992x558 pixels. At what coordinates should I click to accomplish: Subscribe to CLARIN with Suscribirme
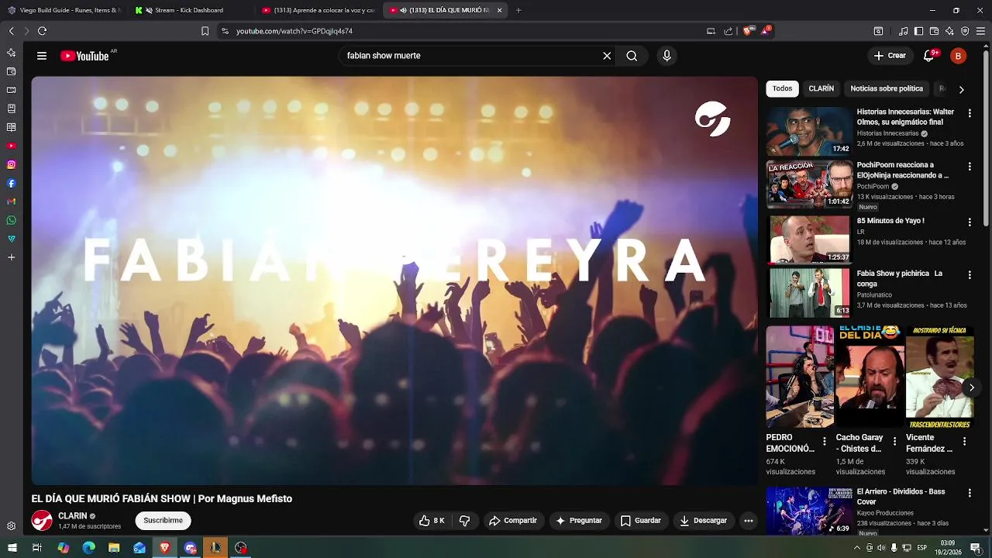[163, 521]
